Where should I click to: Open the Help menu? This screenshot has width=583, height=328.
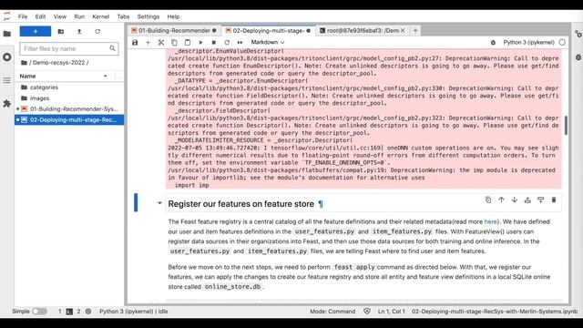coord(173,16)
